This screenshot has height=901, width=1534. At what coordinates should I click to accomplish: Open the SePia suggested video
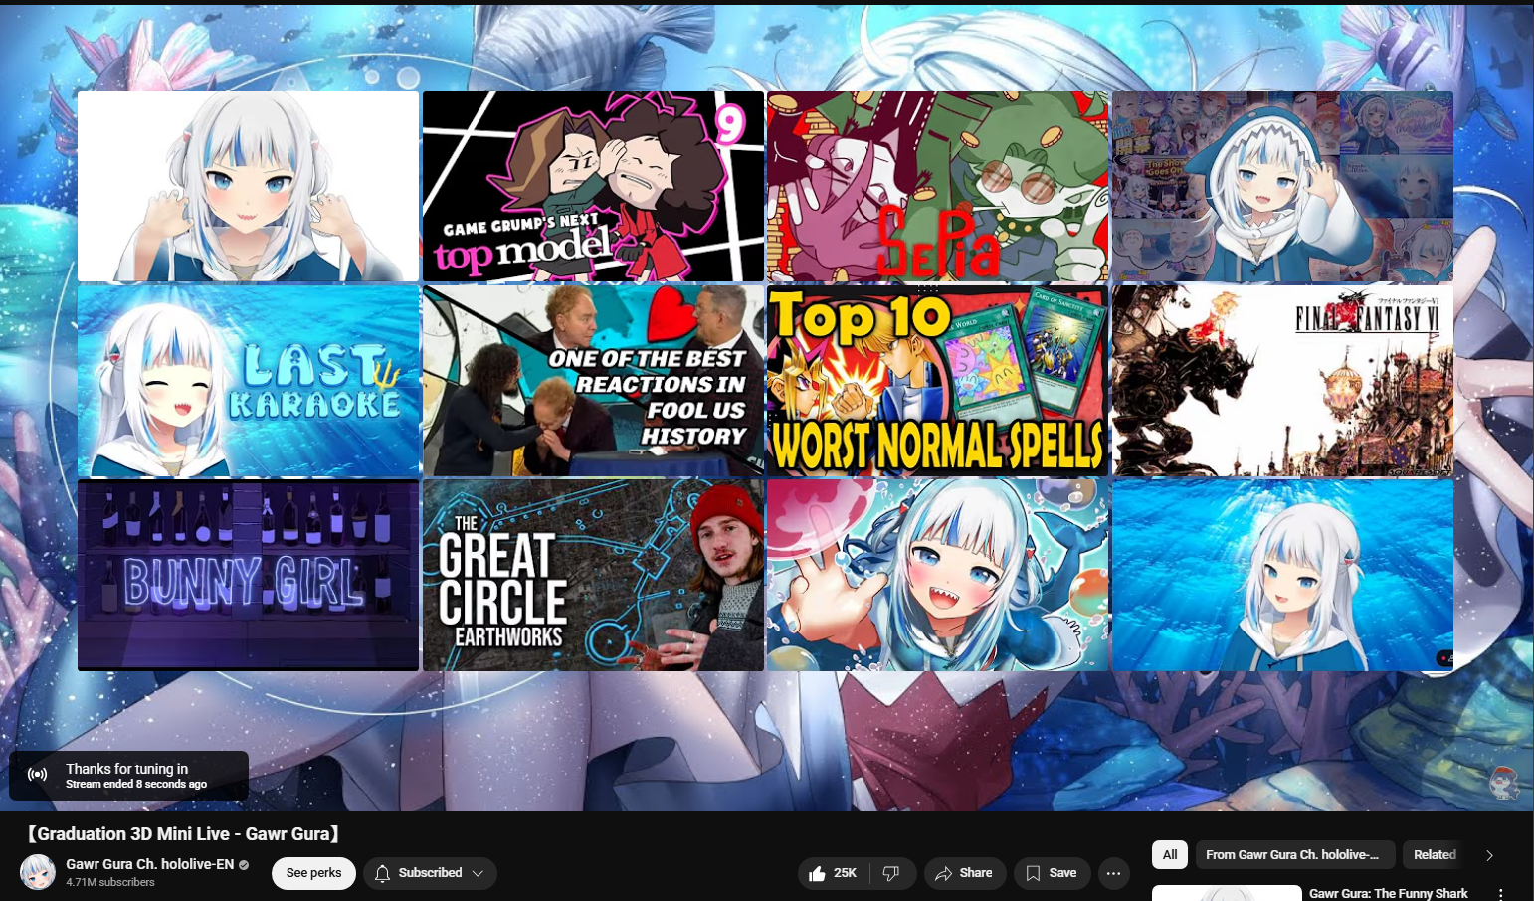tap(937, 187)
